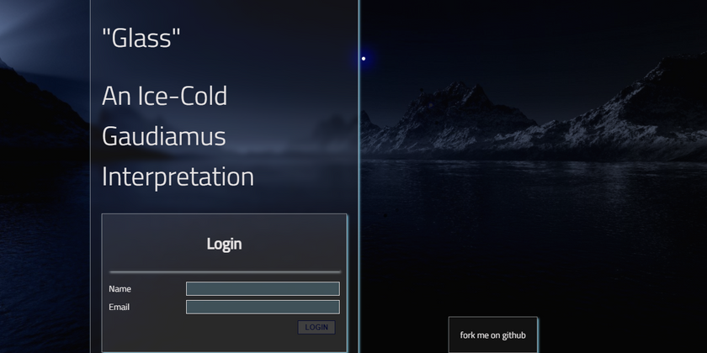Click the word Interpretation in the heading
This screenshot has height=353, width=707.
click(x=178, y=176)
